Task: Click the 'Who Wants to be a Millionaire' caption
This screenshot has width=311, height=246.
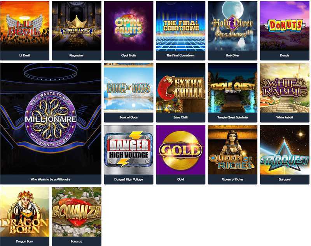Action: (x=51, y=179)
